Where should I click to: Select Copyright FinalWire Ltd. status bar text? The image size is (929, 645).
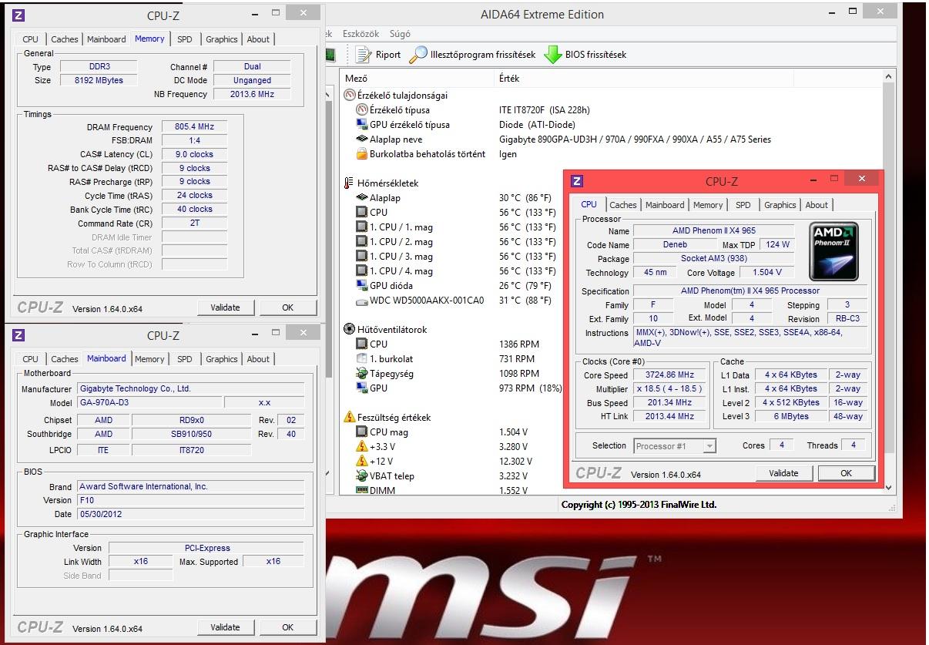click(639, 505)
